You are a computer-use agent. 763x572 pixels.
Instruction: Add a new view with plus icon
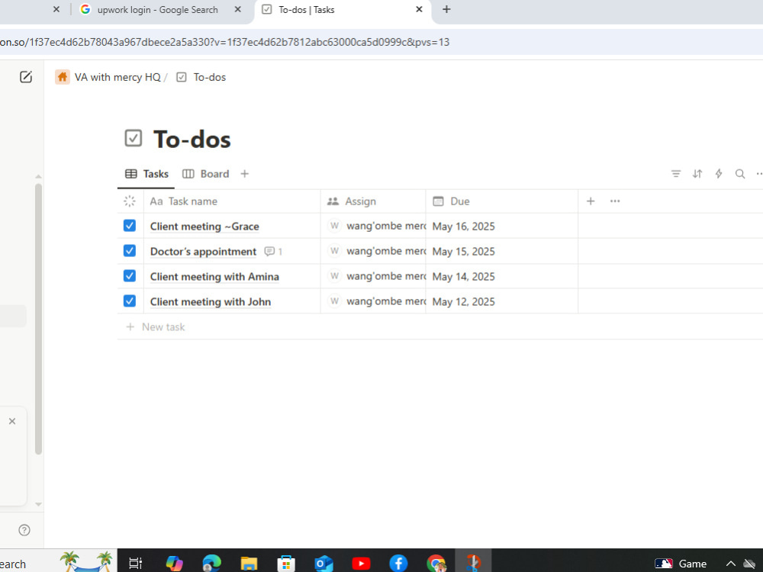[245, 174]
